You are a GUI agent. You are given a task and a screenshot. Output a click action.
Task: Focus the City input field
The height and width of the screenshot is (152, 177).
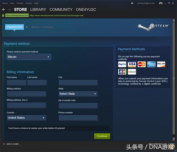(78, 82)
